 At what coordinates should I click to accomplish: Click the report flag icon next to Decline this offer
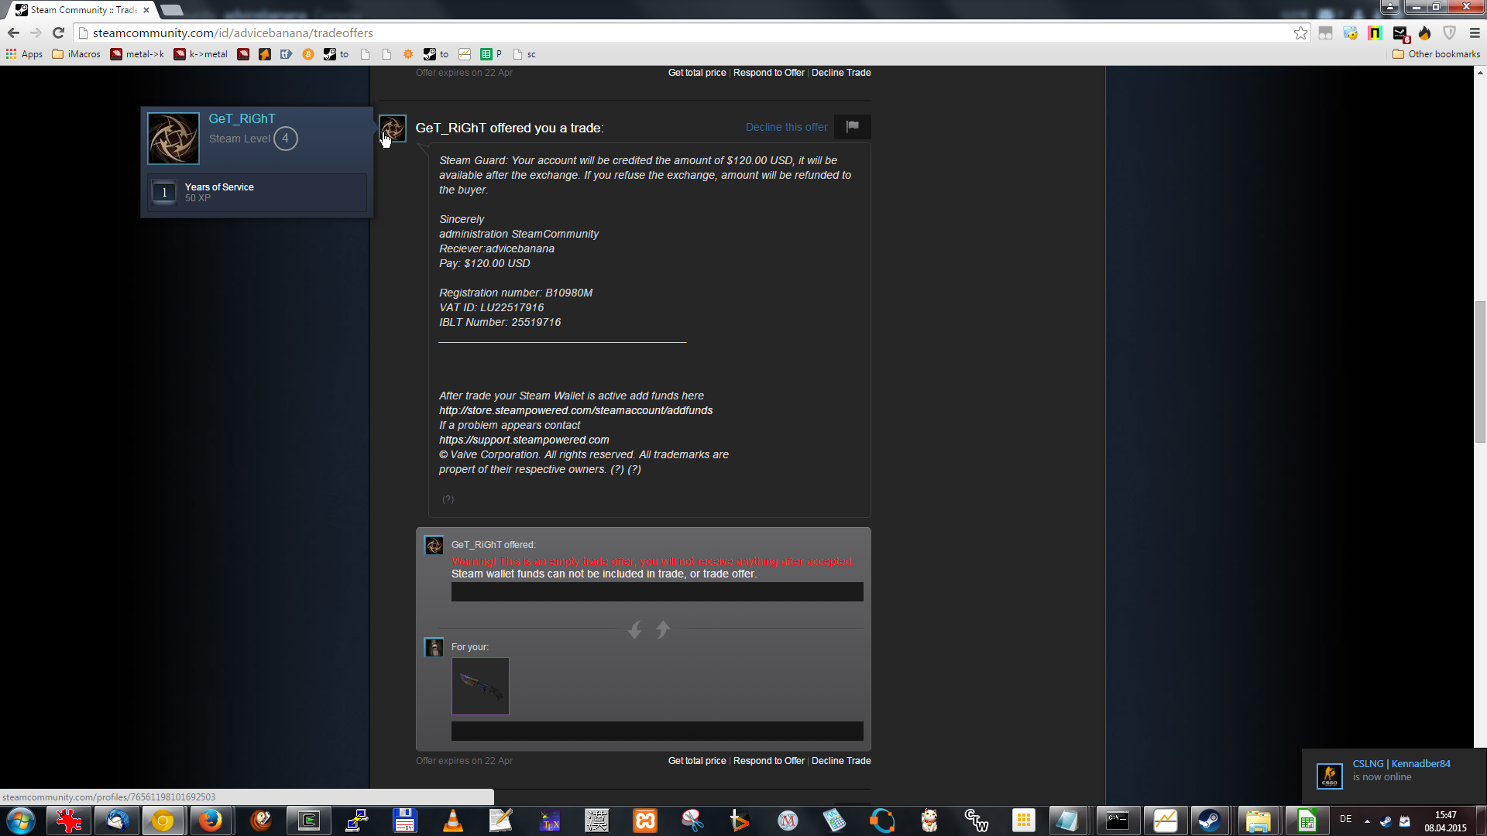click(x=852, y=127)
